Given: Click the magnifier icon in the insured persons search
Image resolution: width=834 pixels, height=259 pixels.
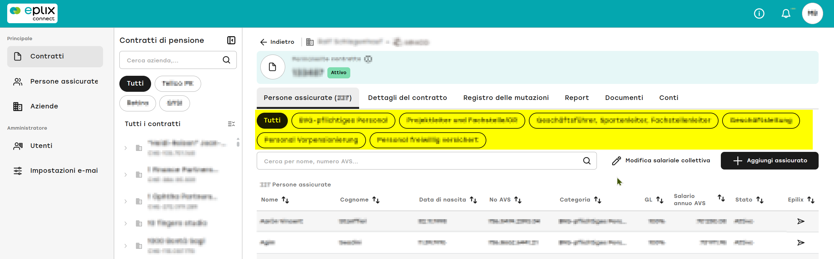Looking at the screenshot, I should (587, 161).
